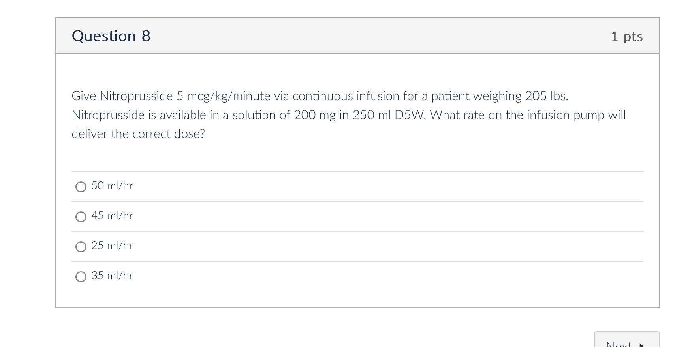Screen dimensions: 690x347
Task: Click the line "deliver the correct dose?"
Action: pyautogui.click(x=138, y=134)
